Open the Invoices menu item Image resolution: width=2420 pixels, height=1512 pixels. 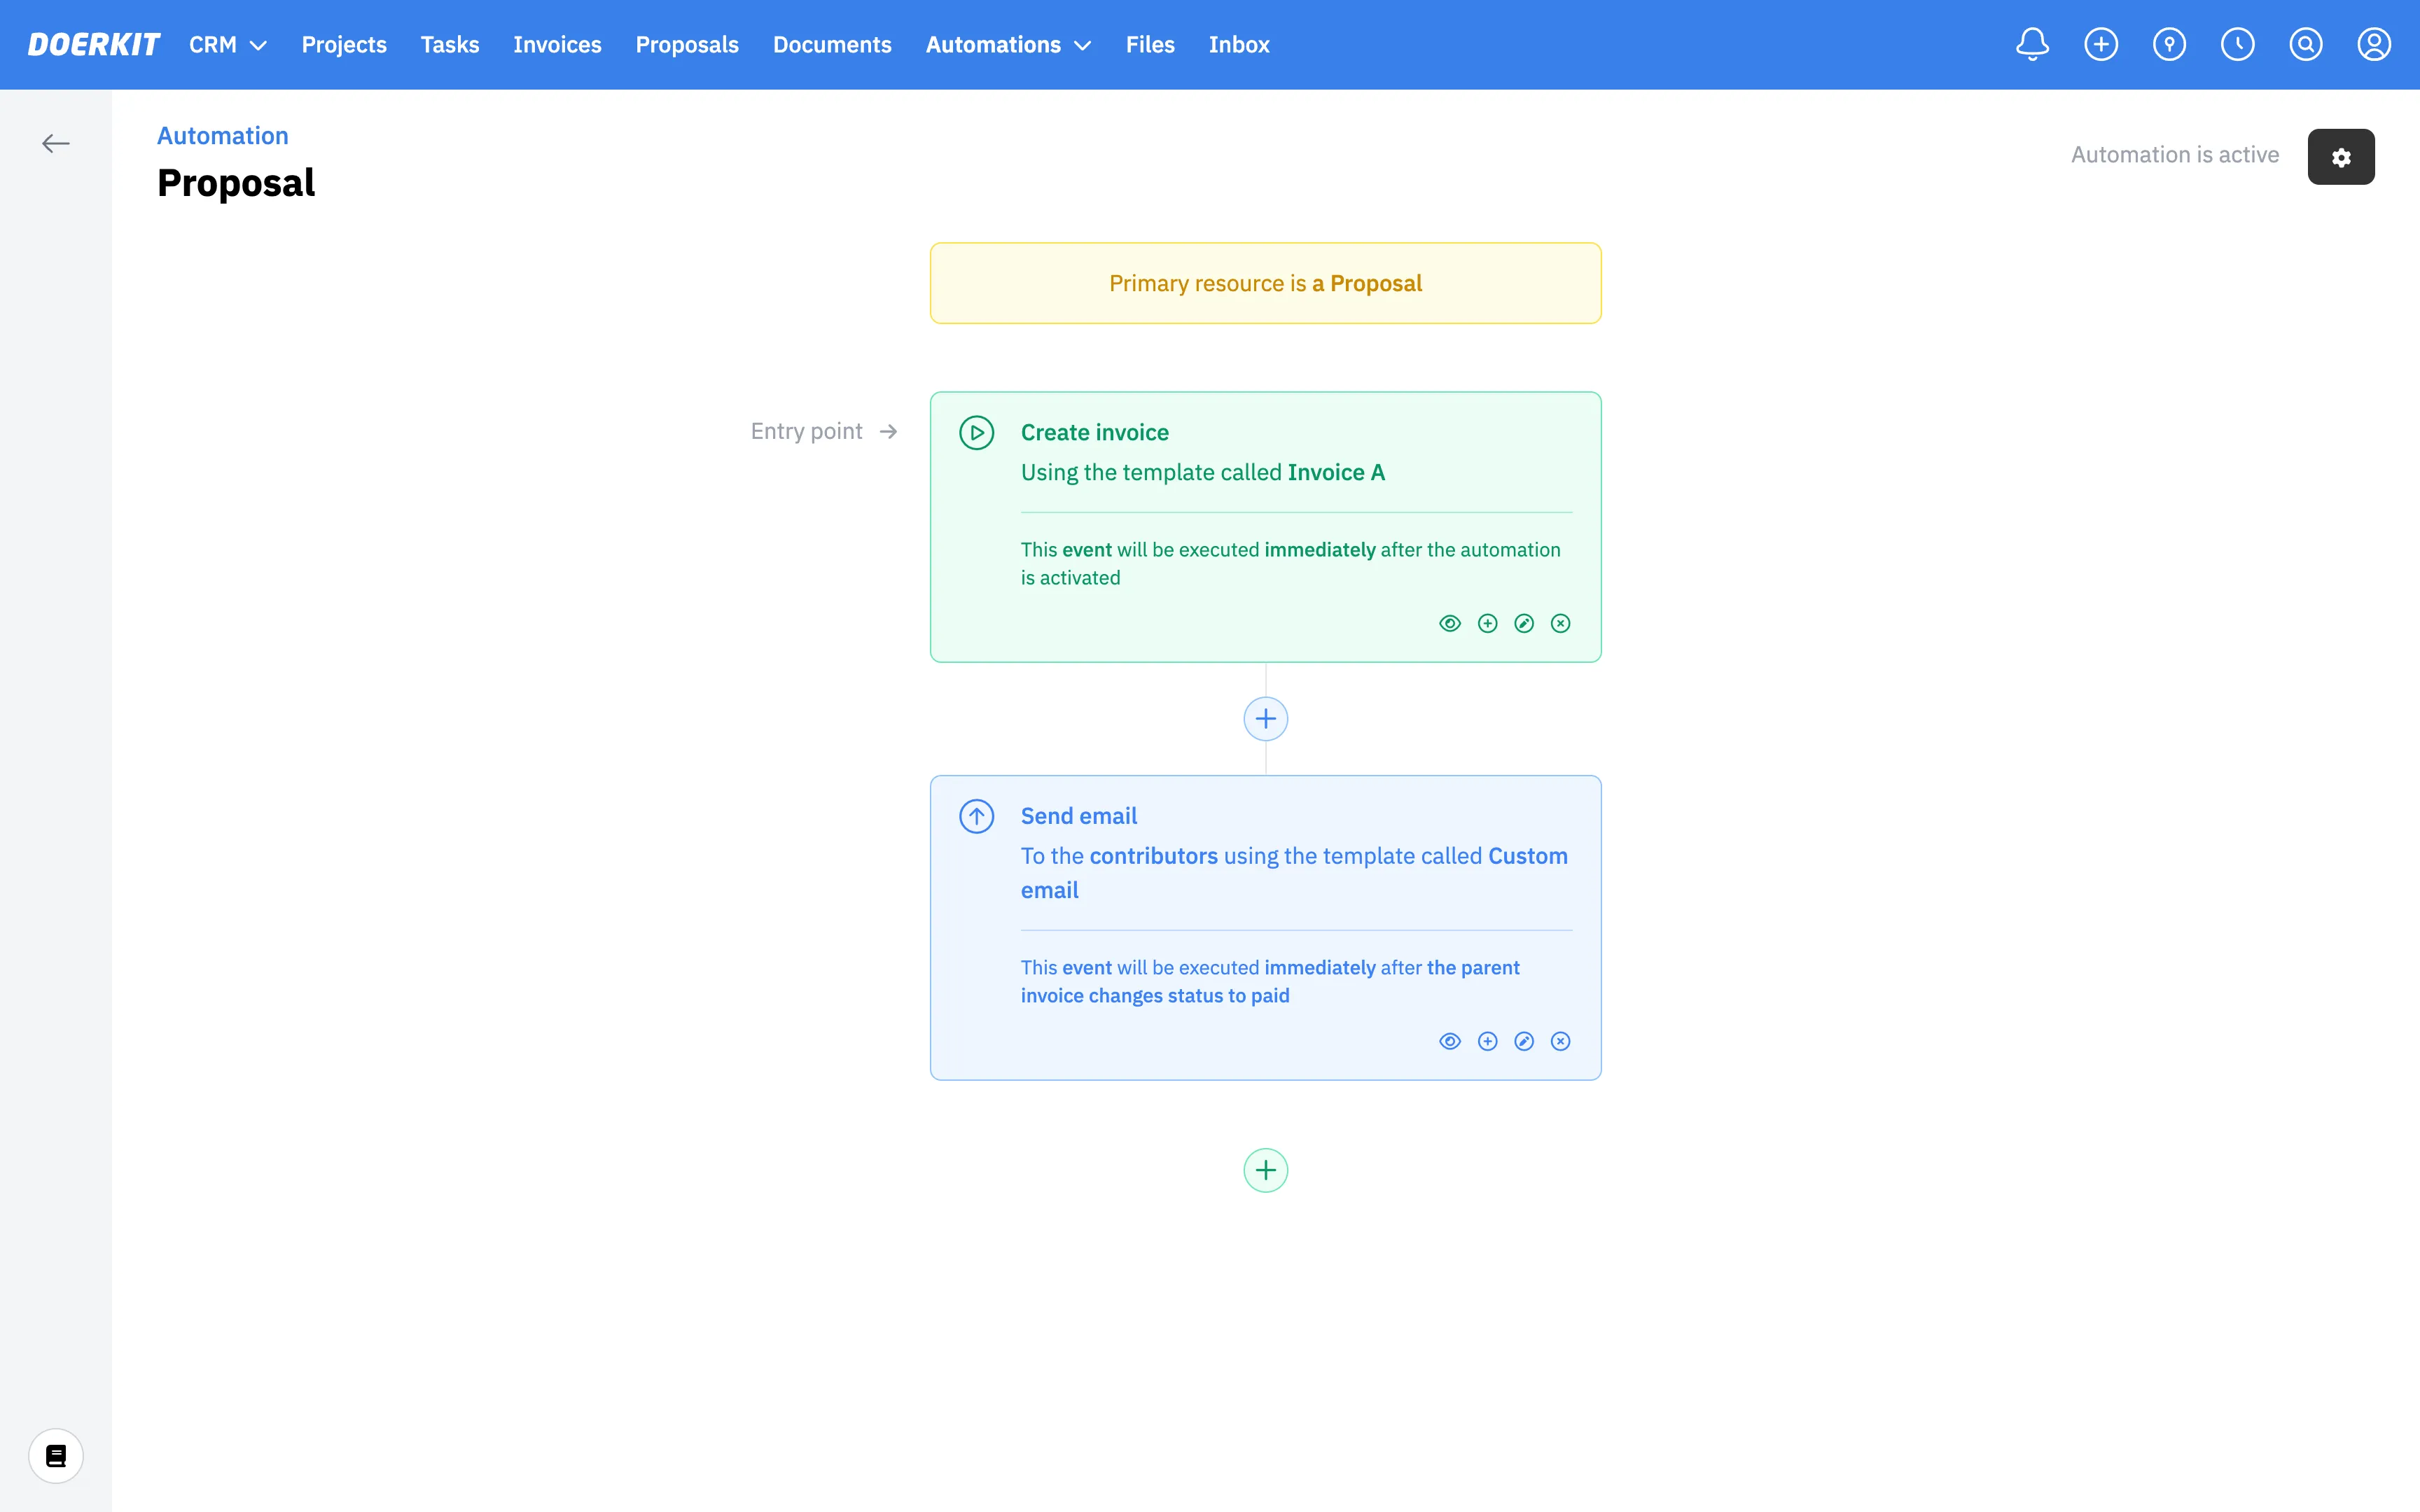pos(557,45)
